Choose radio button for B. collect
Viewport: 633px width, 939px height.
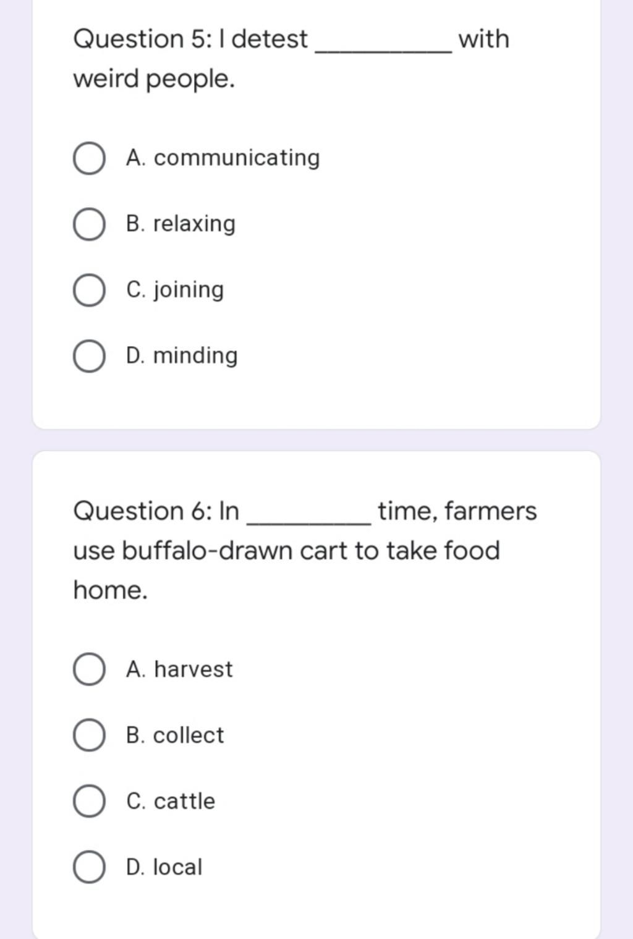point(89,735)
